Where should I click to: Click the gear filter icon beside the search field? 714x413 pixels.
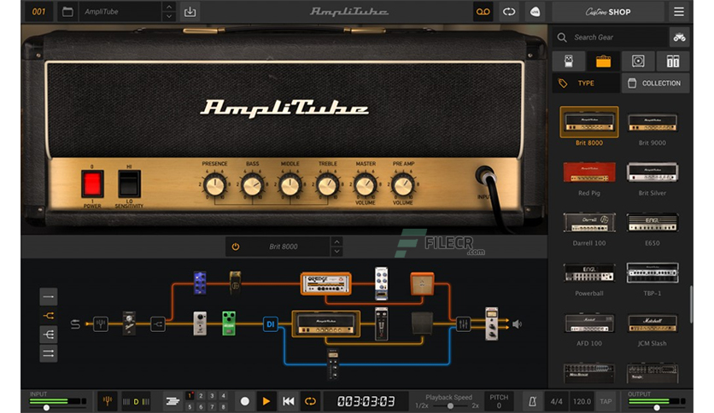[x=679, y=38]
